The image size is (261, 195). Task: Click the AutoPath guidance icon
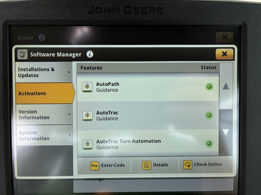point(87,87)
